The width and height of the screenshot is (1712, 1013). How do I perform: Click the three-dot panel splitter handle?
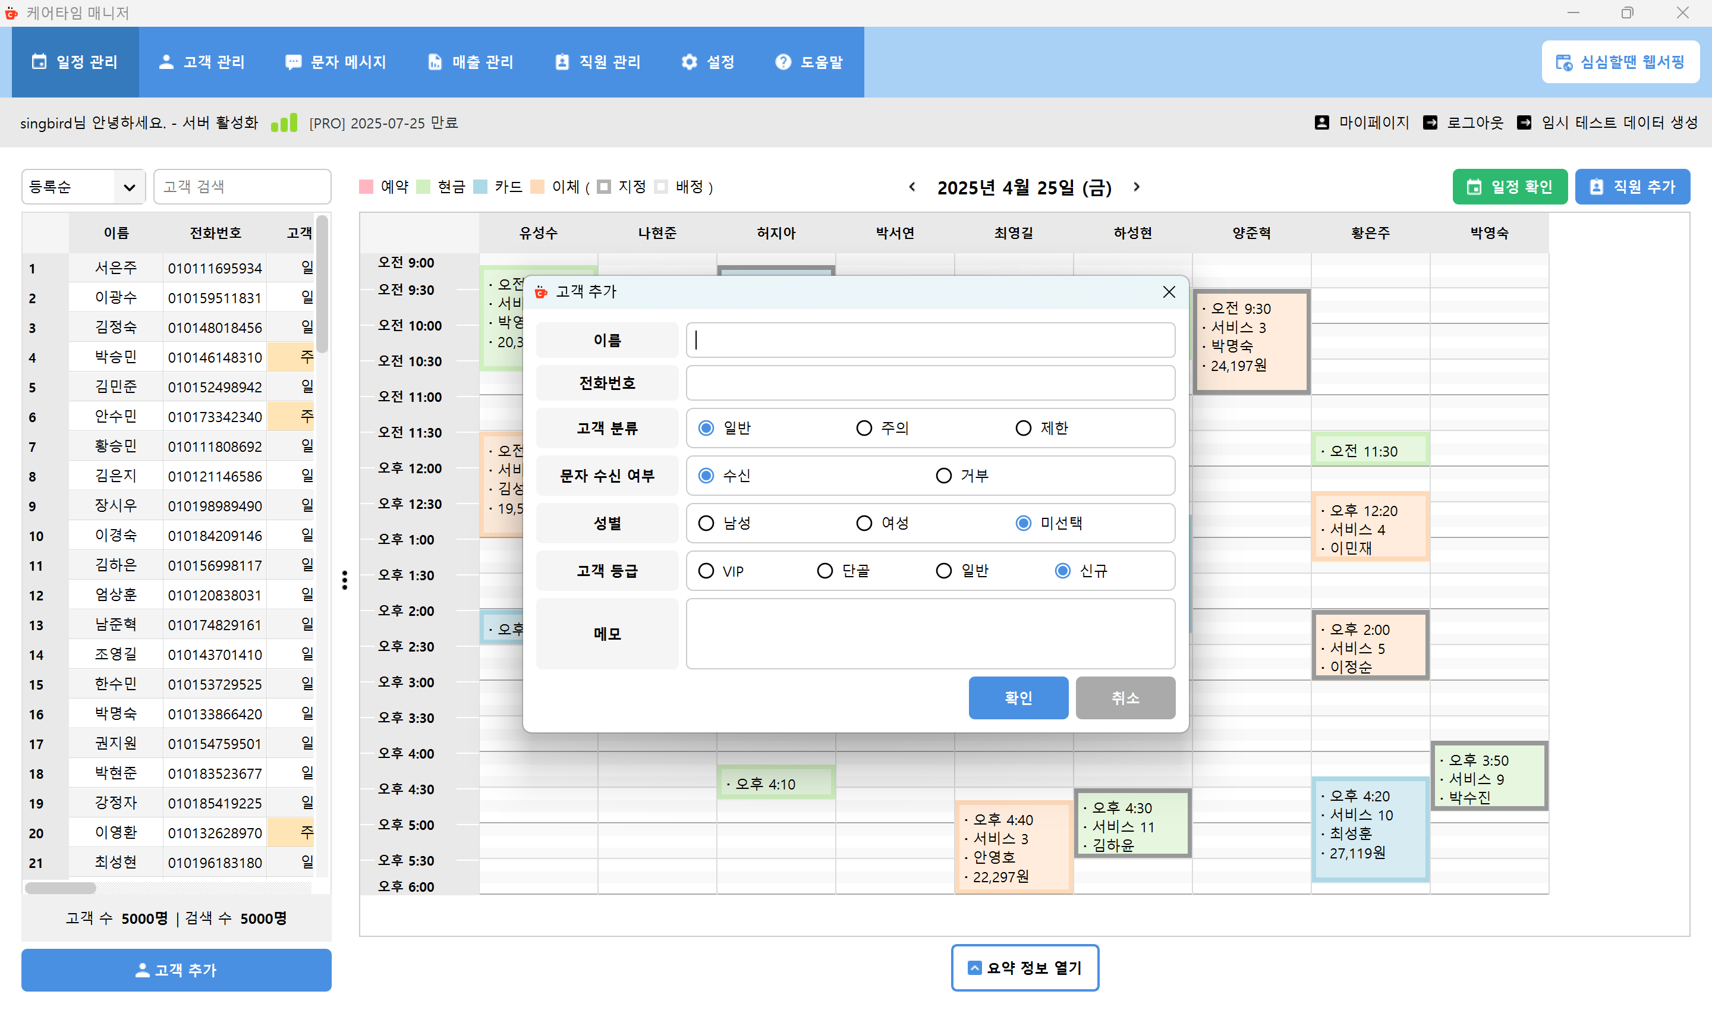click(x=345, y=580)
